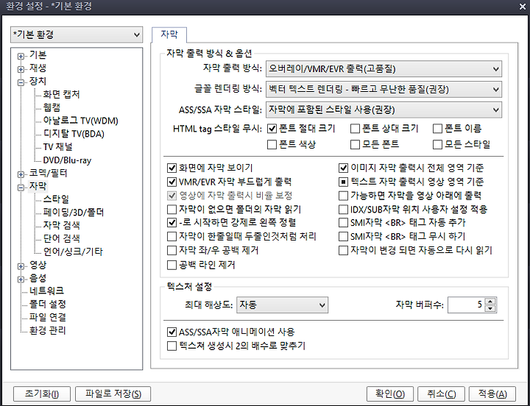530x406 pixels.
Task: Open ASS/SSA 자막 스타일 dropdown
Action: [x=384, y=110]
